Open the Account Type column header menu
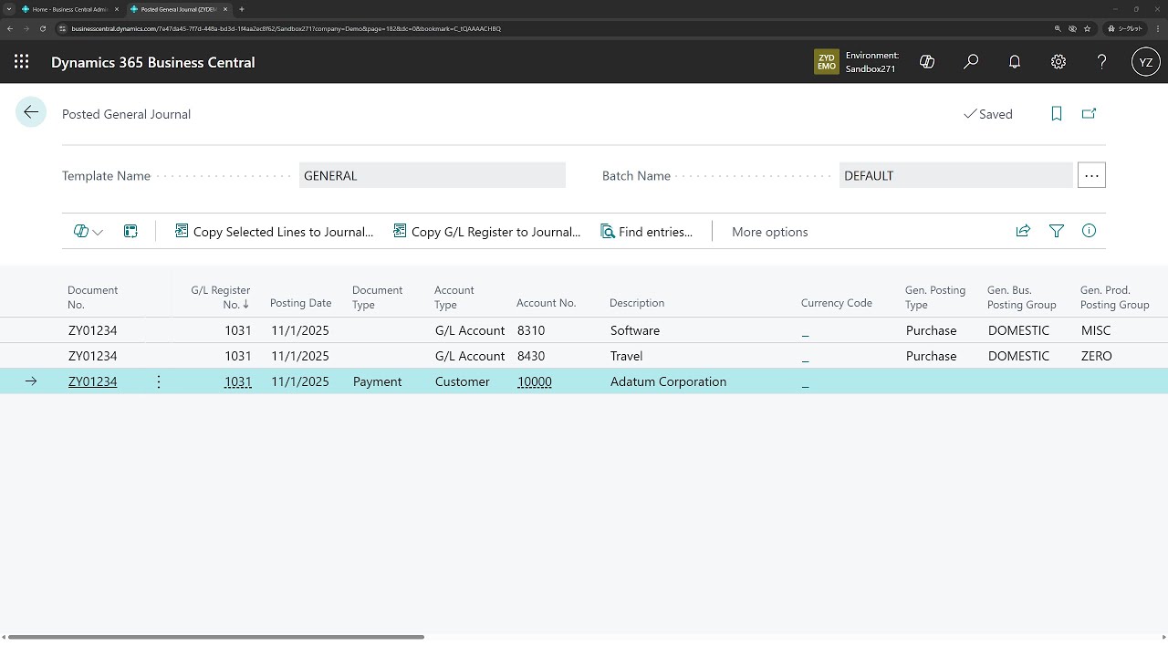 click(x=454, y=297)
